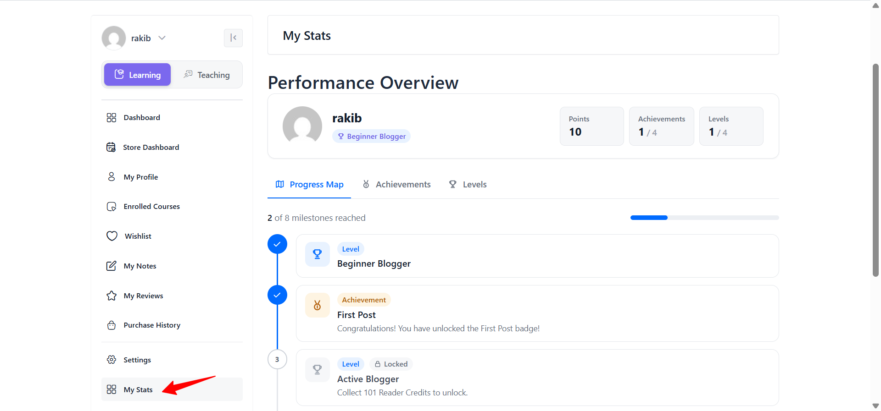881x411 pixels.
Task: Click the page vertical scrollbar
Action: (875, 170)
